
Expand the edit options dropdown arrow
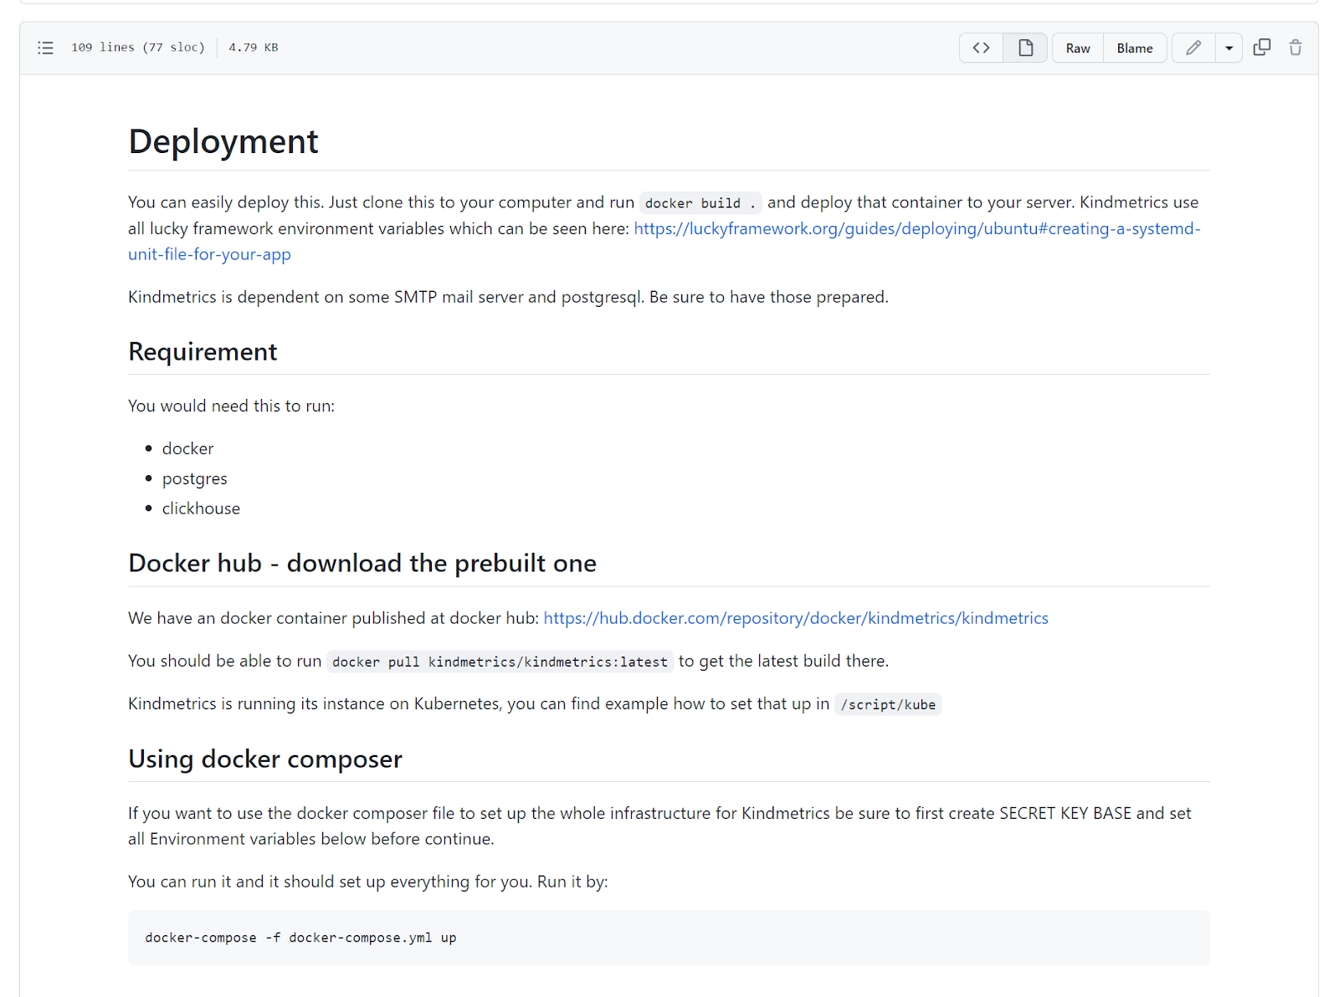point(1228,48)
